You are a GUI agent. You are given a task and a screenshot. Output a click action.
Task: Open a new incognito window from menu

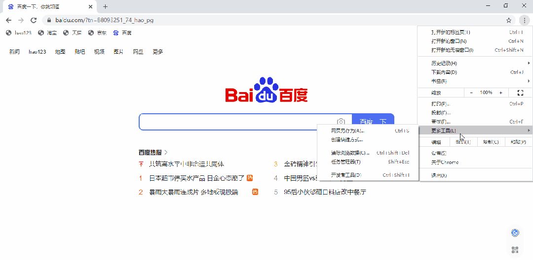point(475,50)
